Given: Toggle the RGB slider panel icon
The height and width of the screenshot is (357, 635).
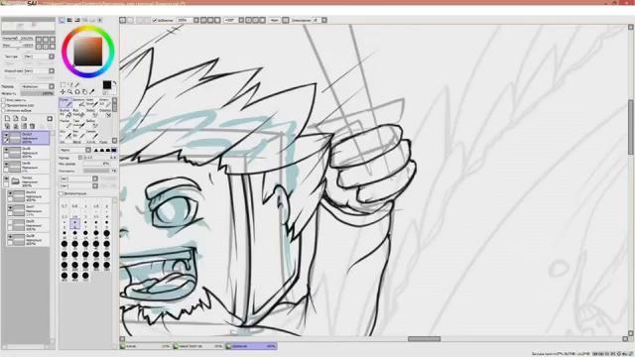Looking at the screenshot, I should [69, 20].
